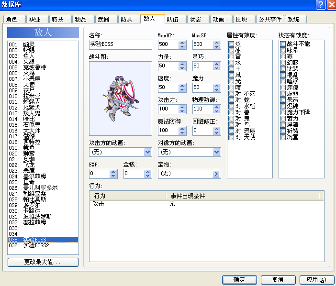Viewport: 336px width, 286px height.
Task: Click the 取消 button
Action: coord(278,280)
